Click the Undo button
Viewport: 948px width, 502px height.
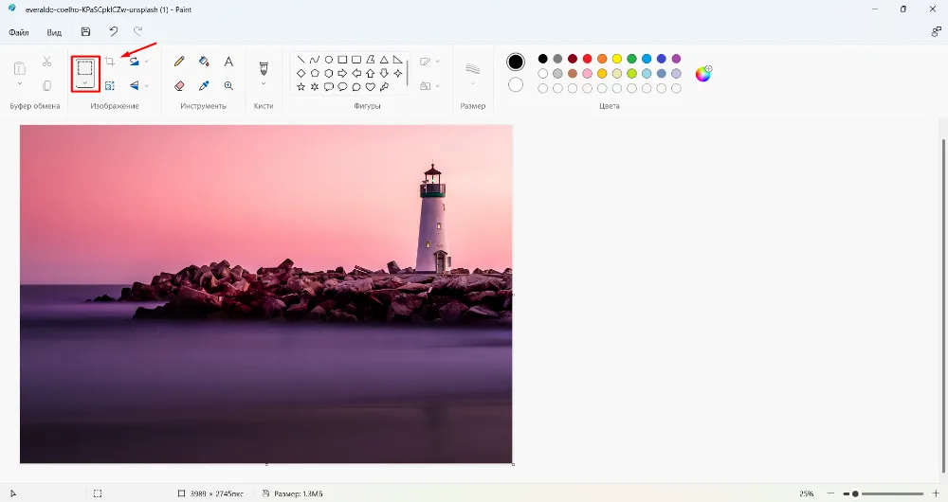coord(114,32)
